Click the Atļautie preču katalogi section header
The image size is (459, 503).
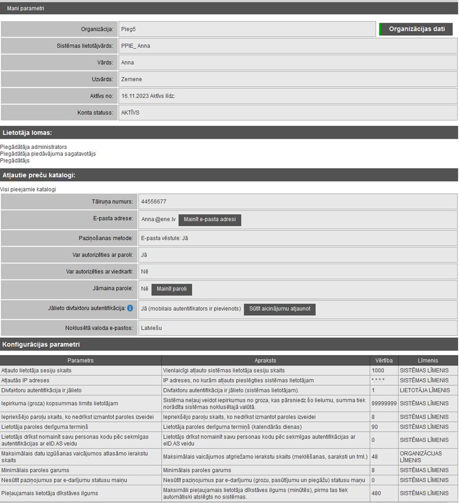[x=39, y=175]
